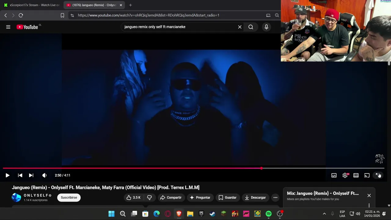View site information next to URL
Viewport: 391px width, 220px height.
point(72,15)
